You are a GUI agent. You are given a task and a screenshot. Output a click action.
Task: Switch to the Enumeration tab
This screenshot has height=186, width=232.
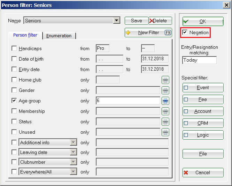pyautogui.click(x=59, y=36)
